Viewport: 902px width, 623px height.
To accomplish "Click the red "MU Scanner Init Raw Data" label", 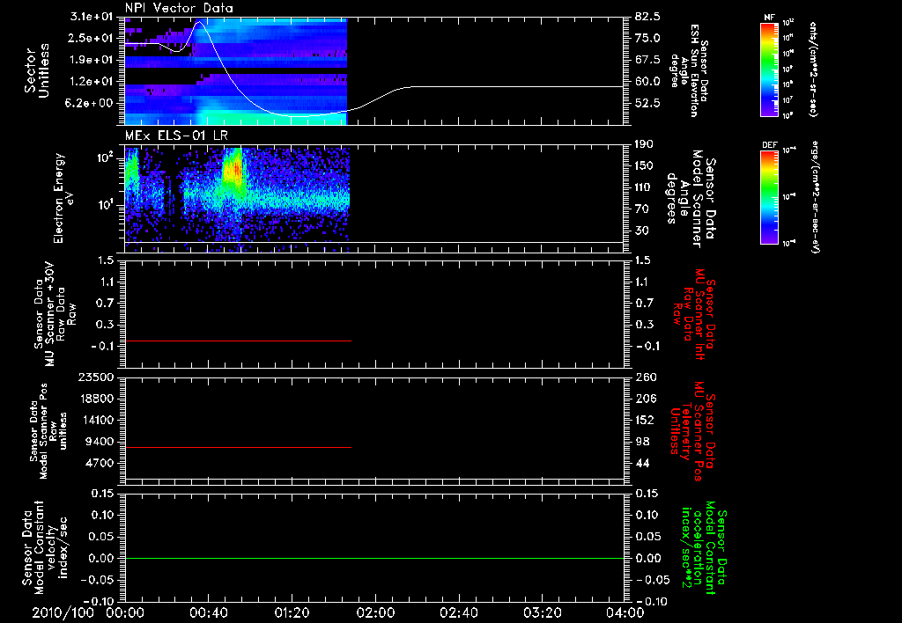I will coord(694,314).
